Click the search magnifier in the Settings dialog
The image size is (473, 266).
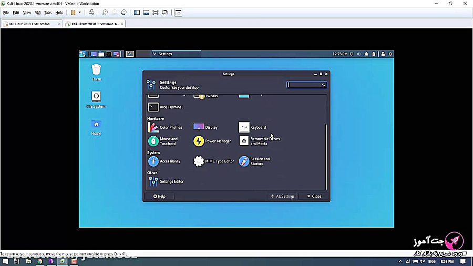click(323, 85)
